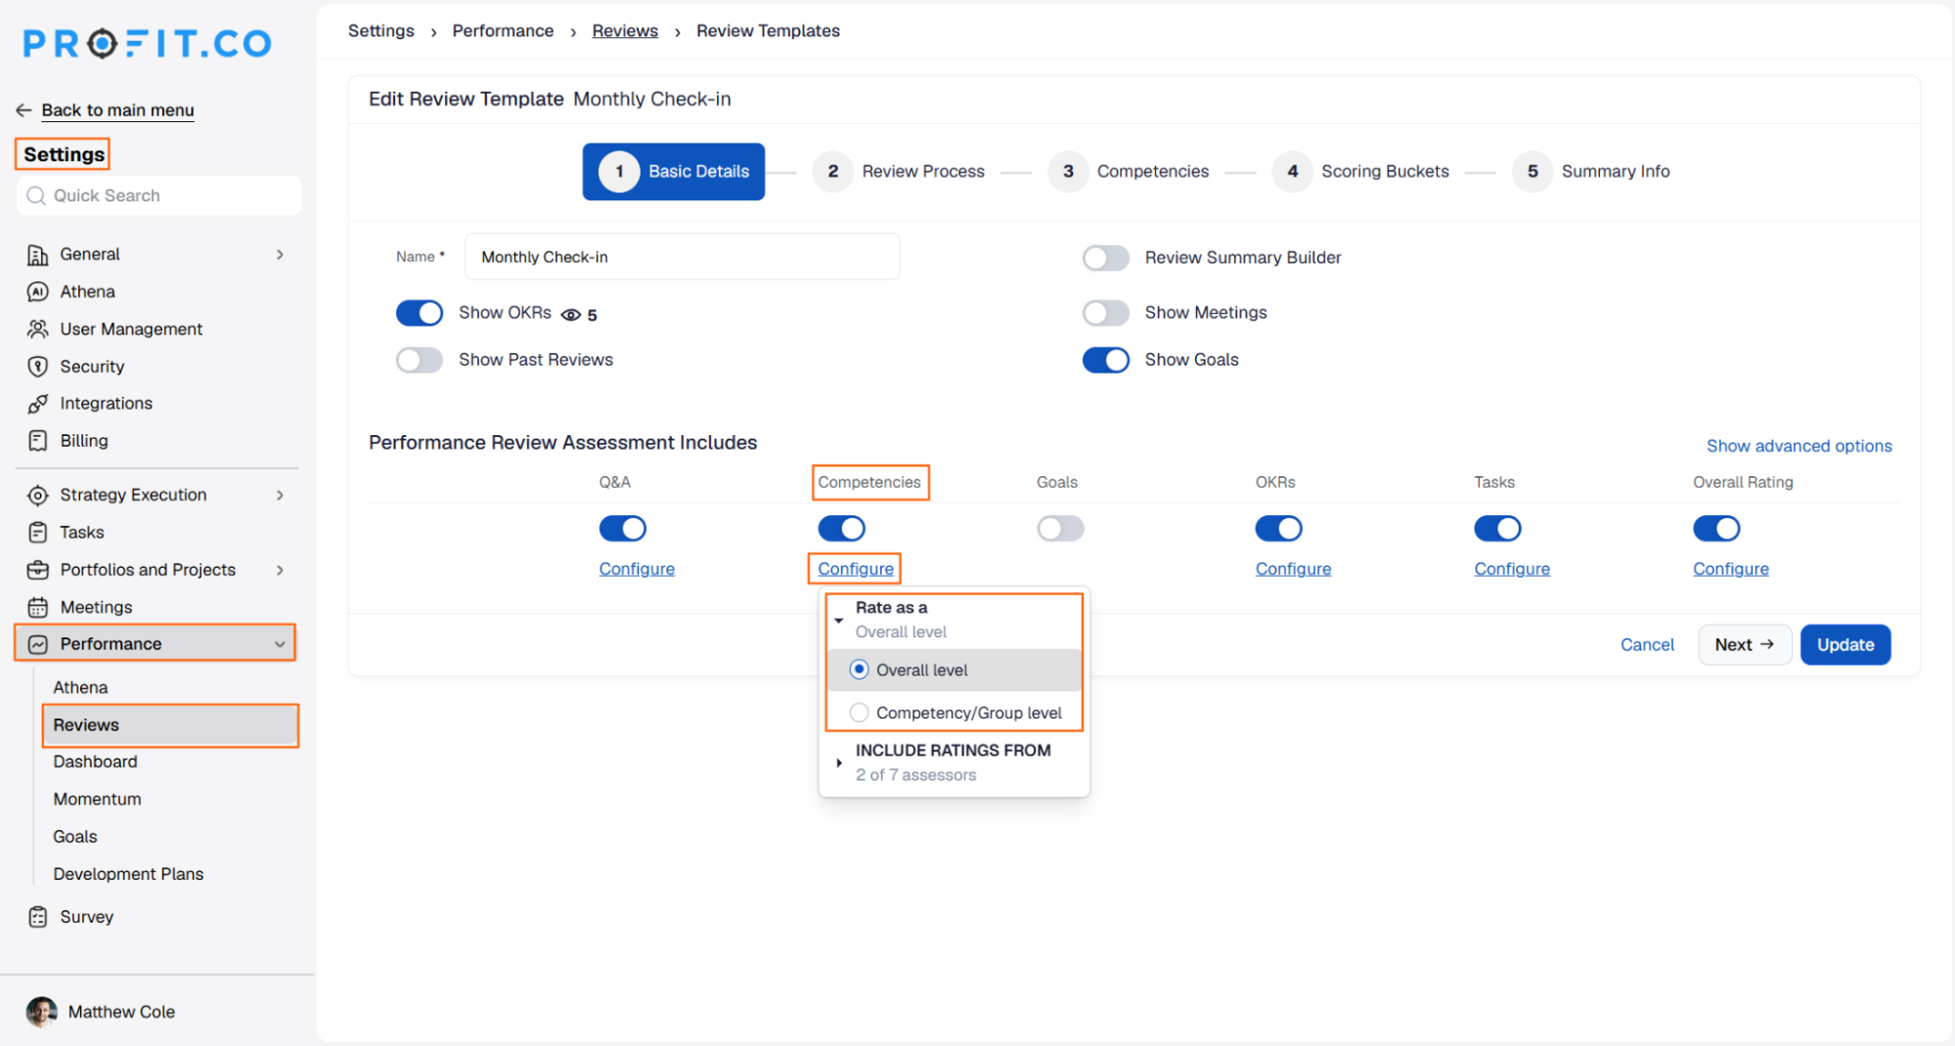The width and height of the screenshot is (1955, 1046).
Task: Click the Billing receipt icon
Action: [x=37, y=441]
